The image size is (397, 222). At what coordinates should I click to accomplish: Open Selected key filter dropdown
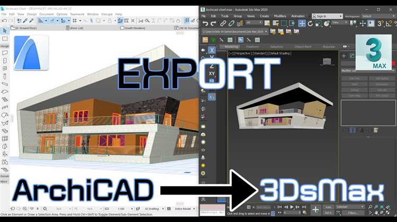(350, 207)
